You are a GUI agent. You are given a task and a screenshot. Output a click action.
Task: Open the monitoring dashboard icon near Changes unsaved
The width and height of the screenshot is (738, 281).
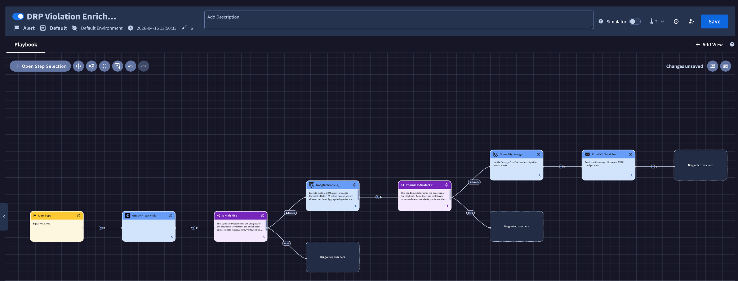712,66
